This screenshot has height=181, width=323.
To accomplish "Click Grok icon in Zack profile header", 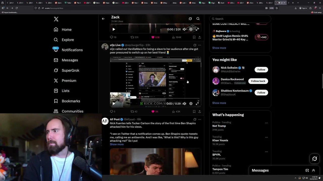I will click(190, 19).
